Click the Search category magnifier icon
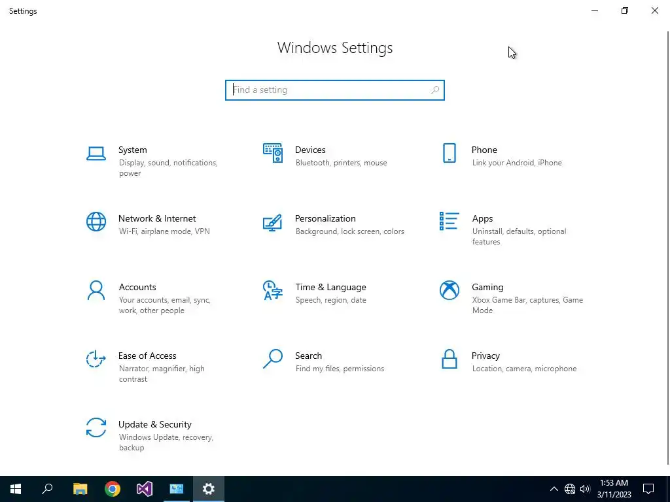The width and height of the screenshot is (670, 502). pyautogui.click(x=273, y=359)
